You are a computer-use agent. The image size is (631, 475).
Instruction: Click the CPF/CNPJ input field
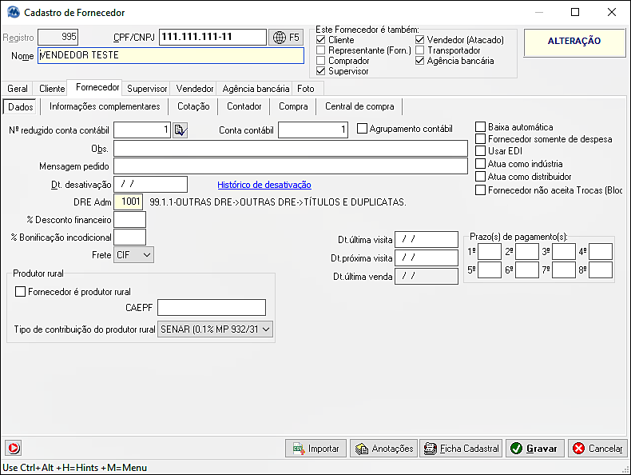pyautogui.click(x=213, y=37)
